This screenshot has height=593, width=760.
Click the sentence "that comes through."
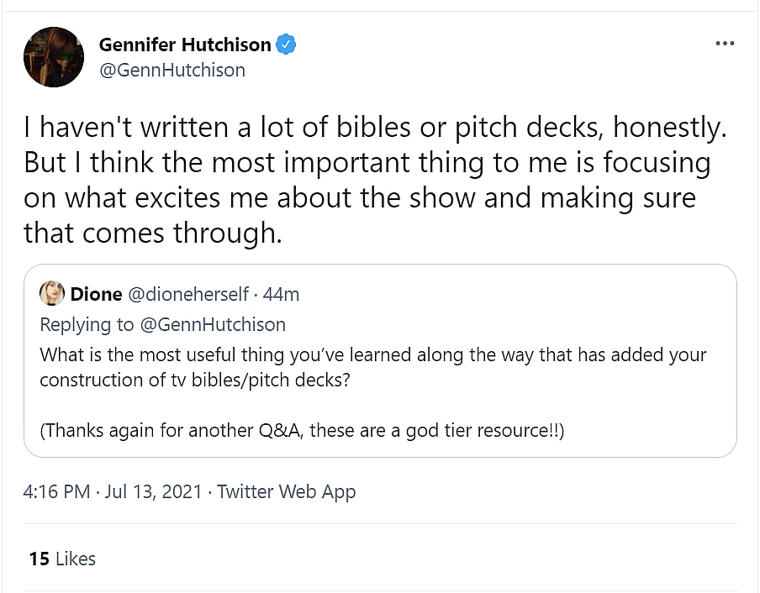pyautogui.click(x=152, y=233)
